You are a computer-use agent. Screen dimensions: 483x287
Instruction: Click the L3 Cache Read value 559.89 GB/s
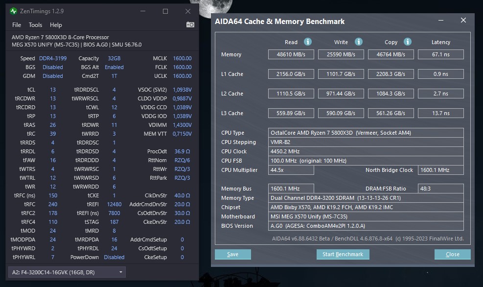point(291,113)
